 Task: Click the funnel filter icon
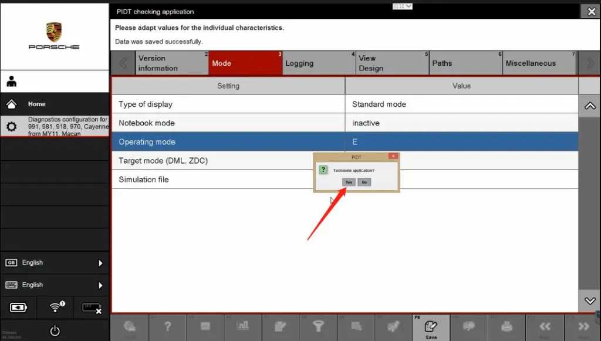318,327
